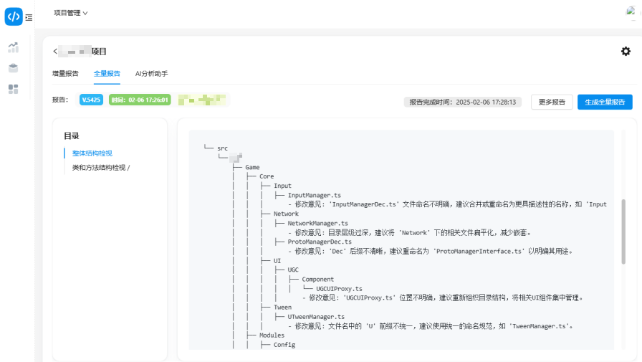Screen dimensions: 642x362
Task: Click UGCUIProxy.ts file name
Action: [x=339, y=289]
